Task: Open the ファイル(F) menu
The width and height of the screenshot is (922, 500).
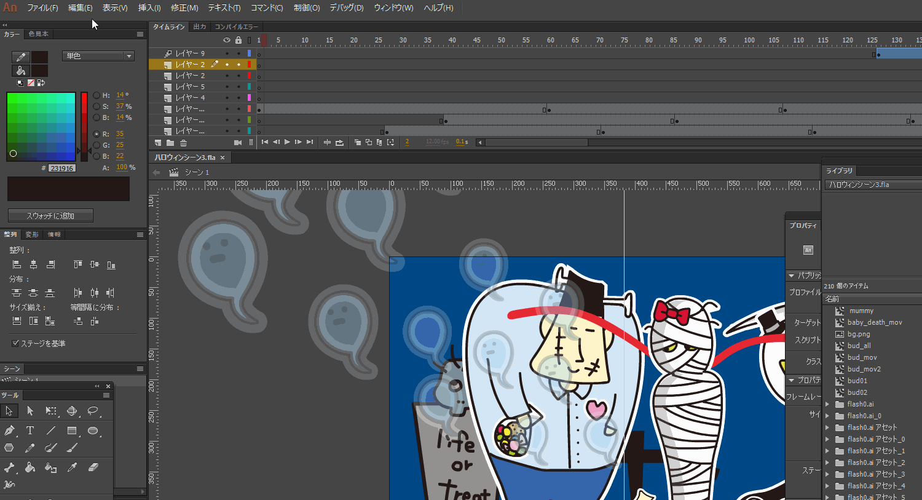Action: (42, 8)
